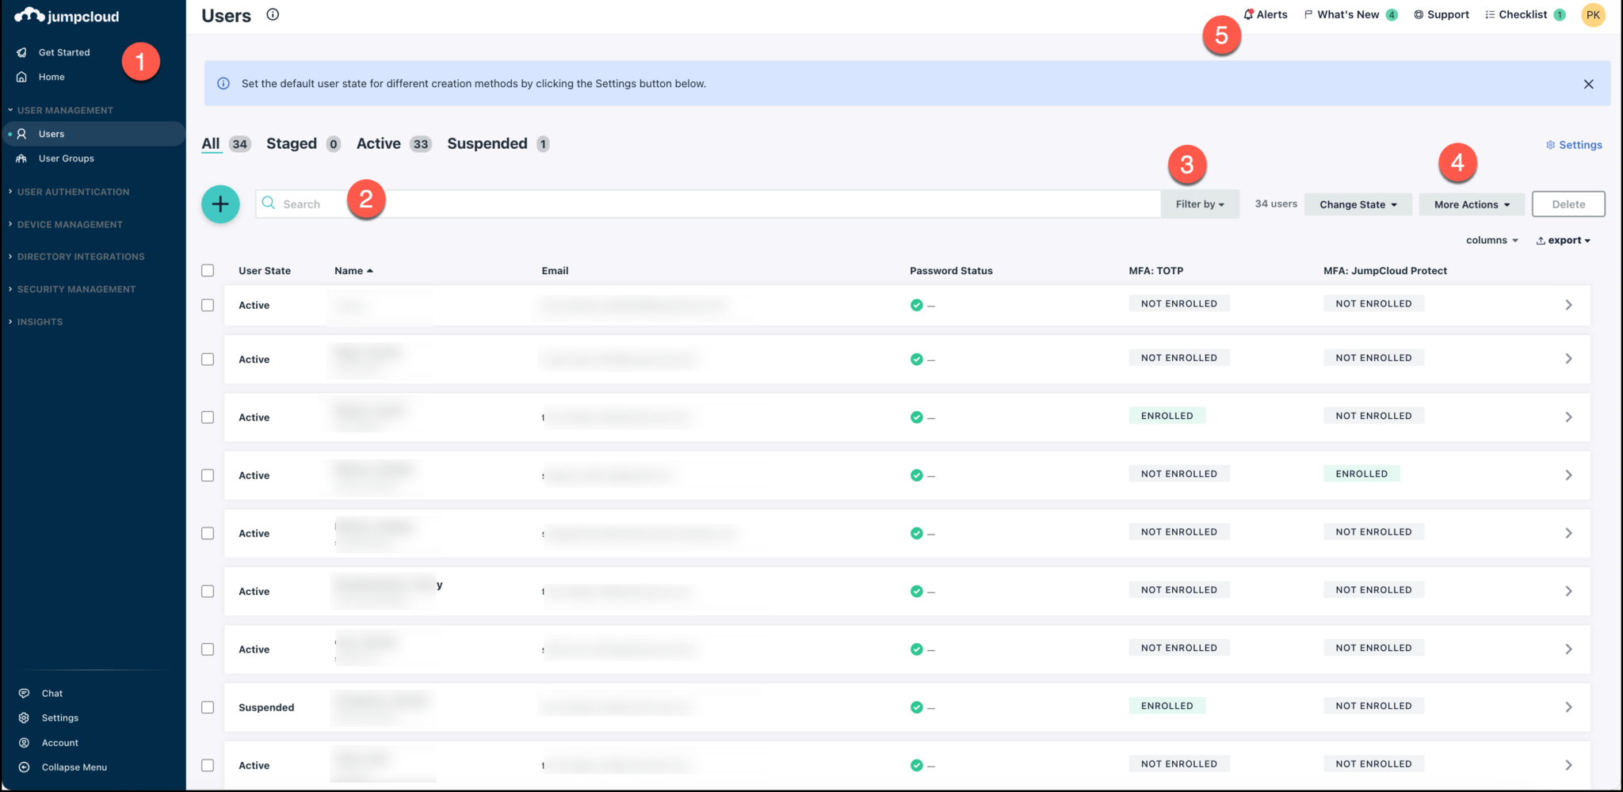Select the checkbox on the first Active user

point(207,305)
